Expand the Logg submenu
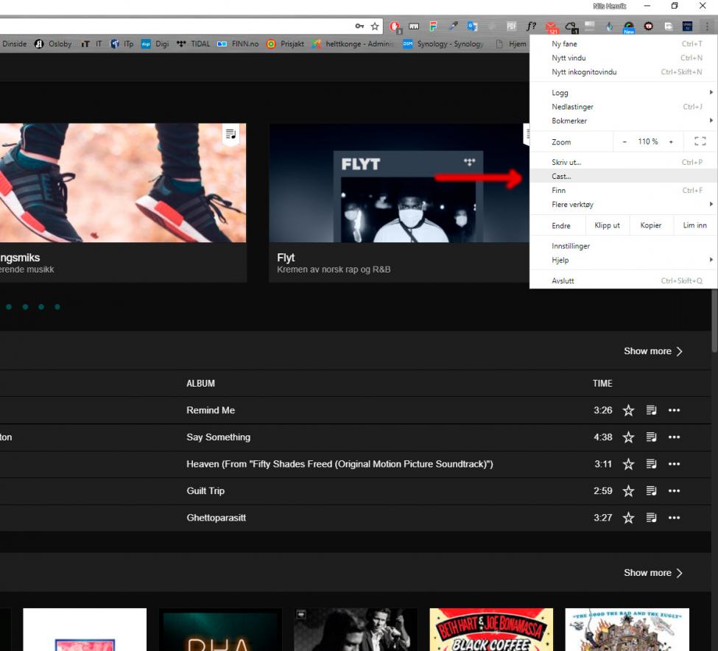 [623, 93]
